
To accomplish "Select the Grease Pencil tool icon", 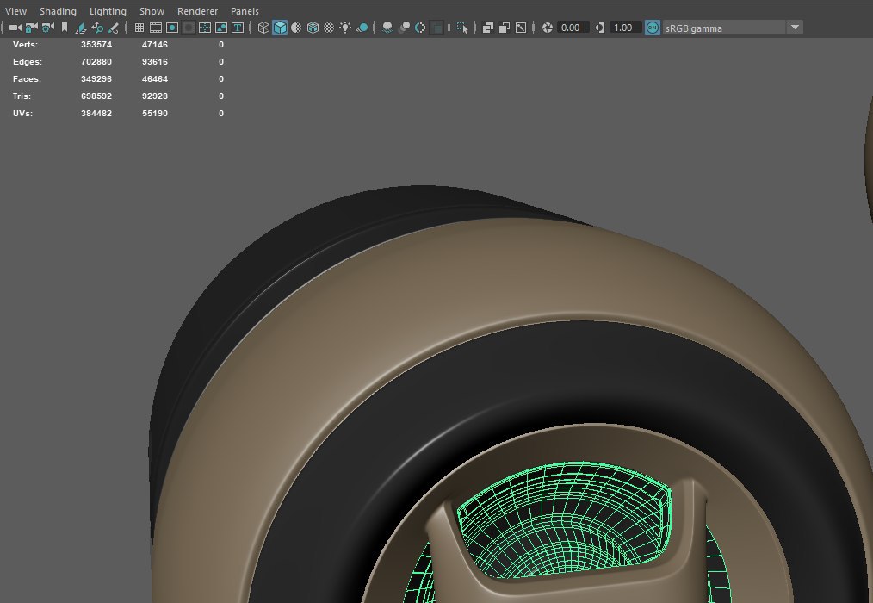I will (114, 28).
